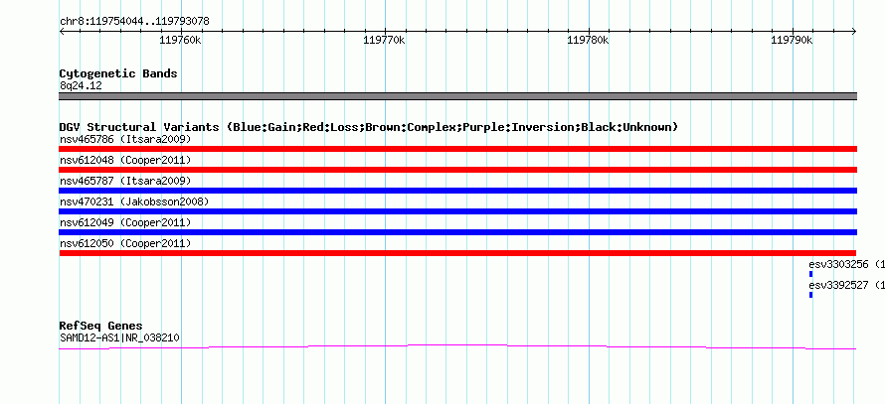The width and height of the screenshot is (885, 404).
Task: Select the nsv470231 (Jakobsson2008) blue bar
Action: [457, 211]
